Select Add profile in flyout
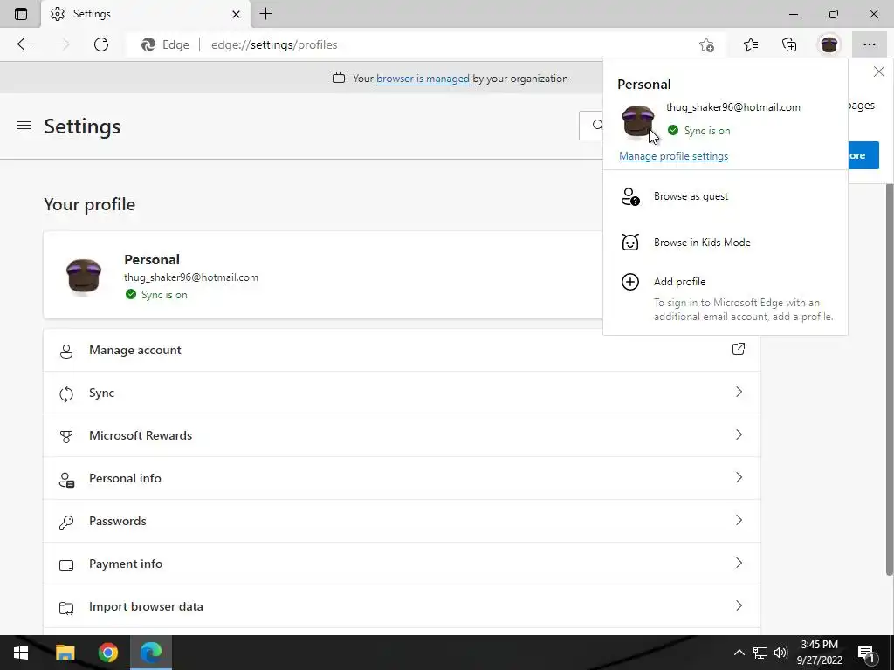The height and width of the screenshot is (670, 894). tap(726, 298)
